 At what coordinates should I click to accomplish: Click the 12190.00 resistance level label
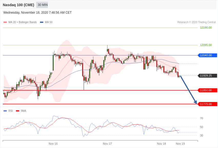pyautogui.click(x=206, y=27)
